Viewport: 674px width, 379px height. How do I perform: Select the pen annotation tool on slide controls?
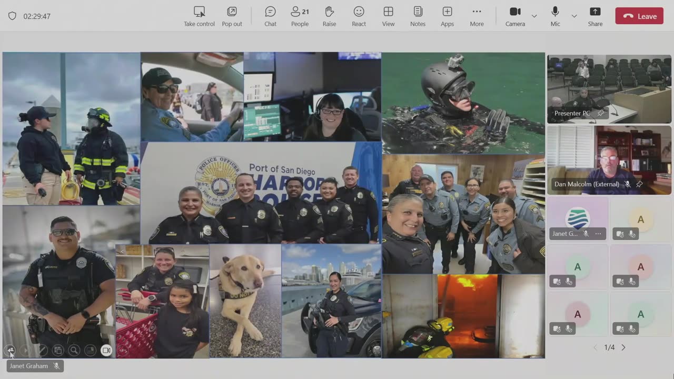pyautogui.click(x=42, y=351)
